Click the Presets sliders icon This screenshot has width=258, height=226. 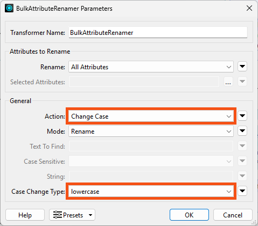(58, 215)
